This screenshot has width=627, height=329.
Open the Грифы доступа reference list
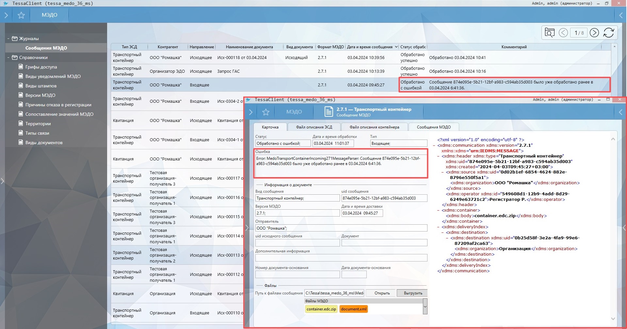[x=41, y=67]
